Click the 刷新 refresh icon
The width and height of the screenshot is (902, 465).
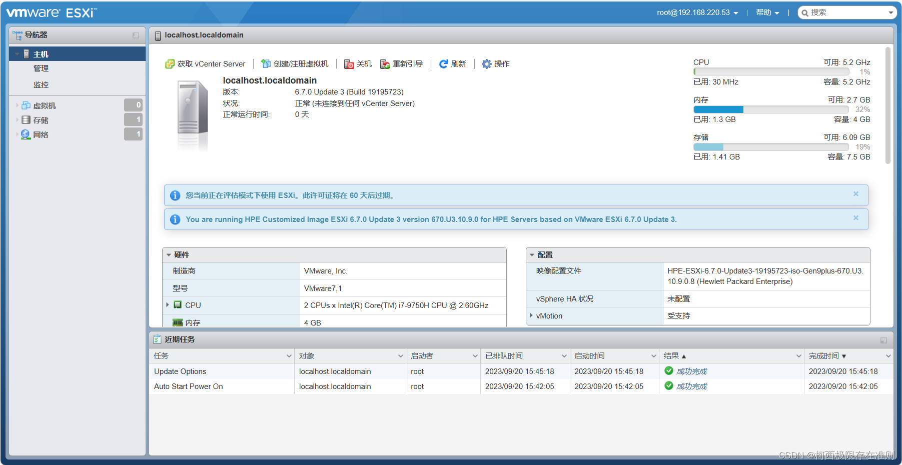click(x=443, y=63)
